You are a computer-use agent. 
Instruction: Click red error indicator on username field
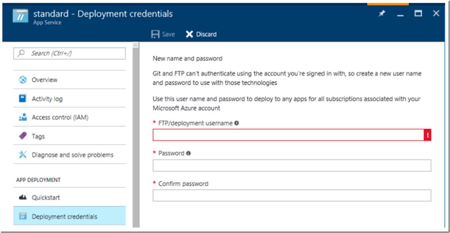(427, 135)
